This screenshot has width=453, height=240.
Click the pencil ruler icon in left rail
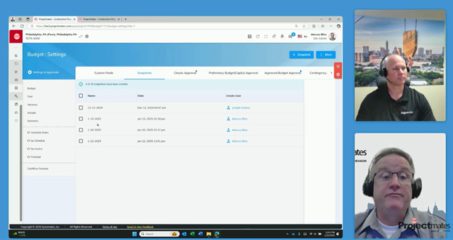pos(16,72)
